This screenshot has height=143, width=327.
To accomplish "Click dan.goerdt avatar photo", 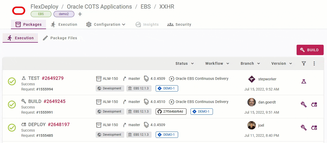I will point(252,102).
